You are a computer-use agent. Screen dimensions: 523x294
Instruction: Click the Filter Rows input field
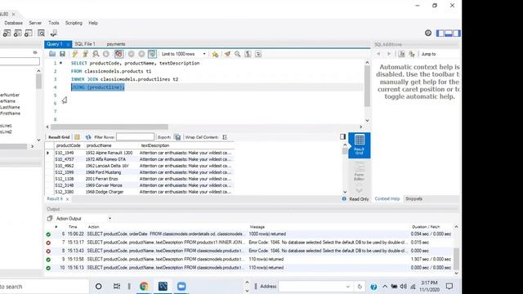tap(135, 137)
